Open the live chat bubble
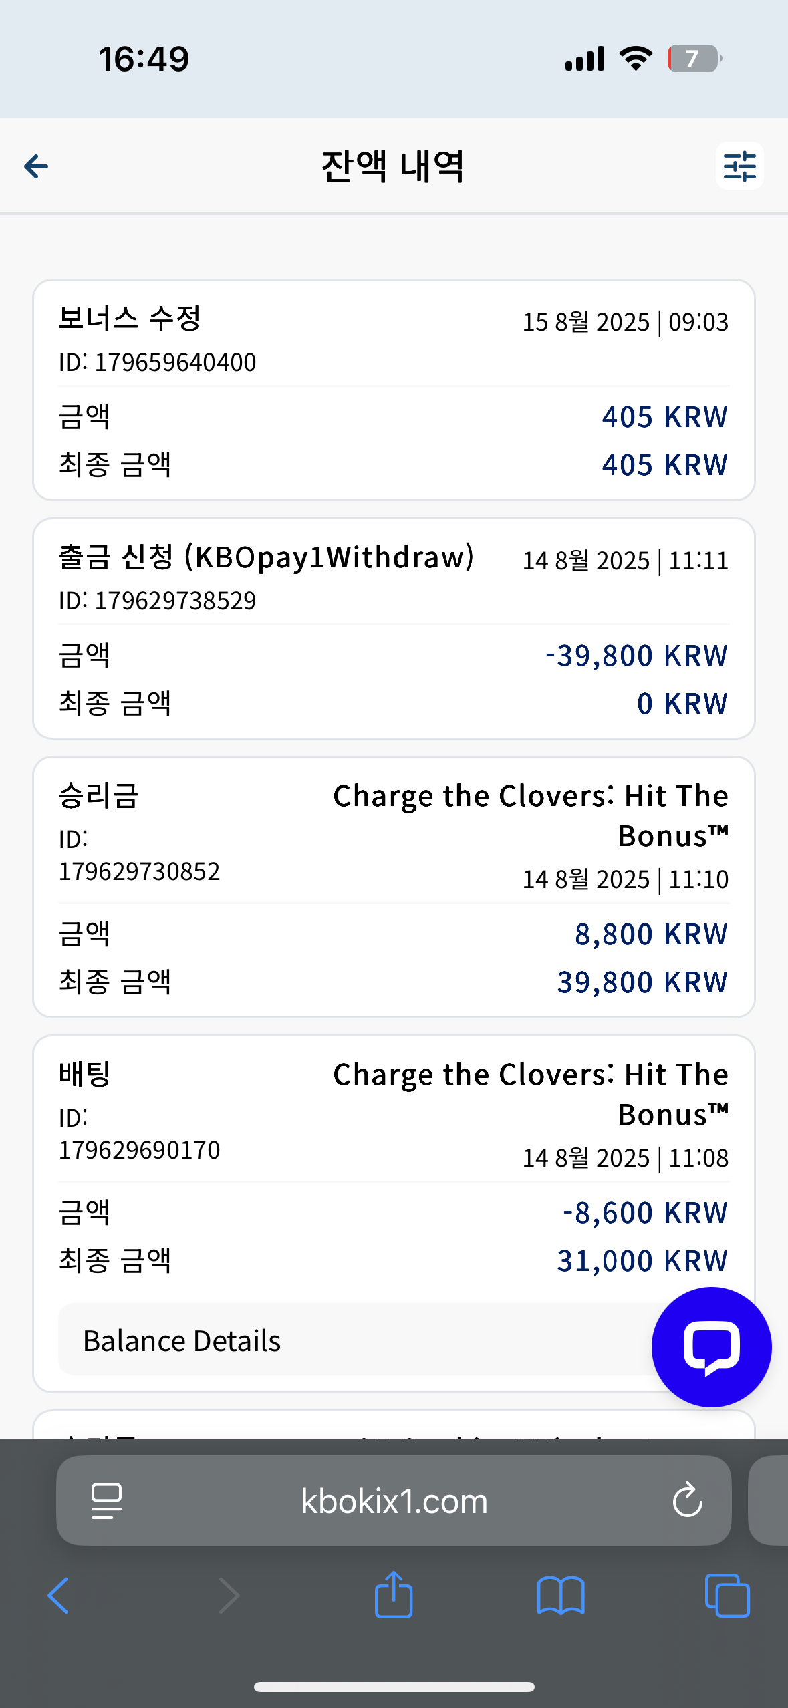The width and height of the screenshot is (788, 1708). click(711, 1346)
